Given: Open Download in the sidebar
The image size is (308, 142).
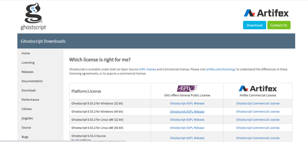Looking at the screenshot, I should 28,91.
